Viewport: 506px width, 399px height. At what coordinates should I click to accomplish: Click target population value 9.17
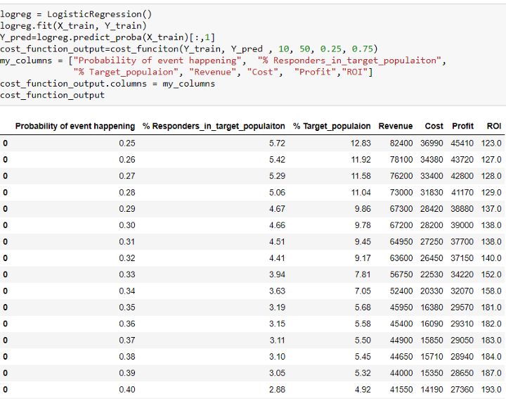[363, 258]
